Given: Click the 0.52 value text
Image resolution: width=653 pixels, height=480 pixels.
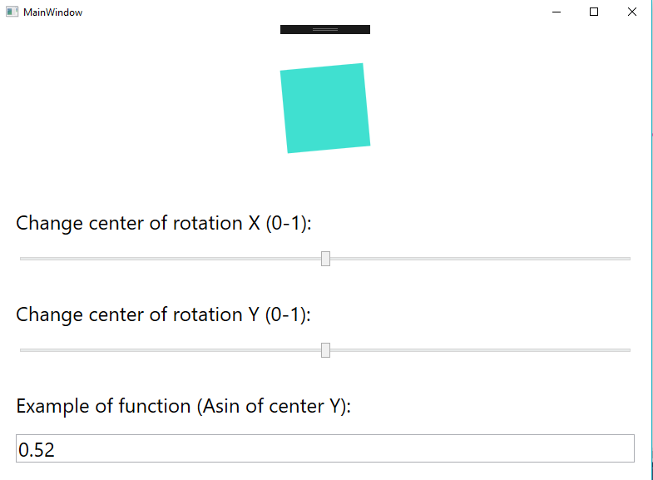Looking at the screenshot, I should (37, 450).
